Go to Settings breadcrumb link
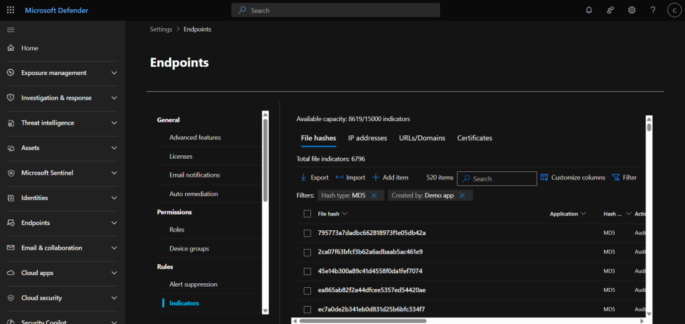This screenshot has width=685, height=324. (161, 29)
